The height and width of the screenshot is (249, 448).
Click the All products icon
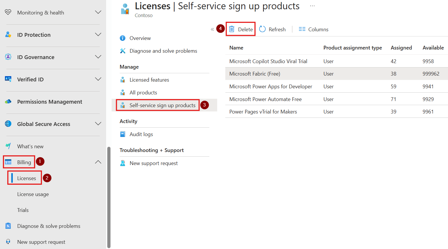tap(123, 92)
